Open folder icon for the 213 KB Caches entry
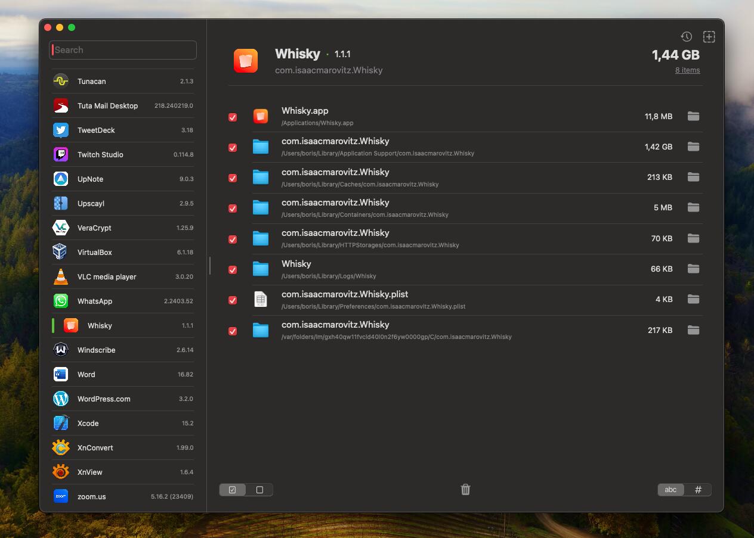Viewport: 754px width, 538px height. [693, 177]
